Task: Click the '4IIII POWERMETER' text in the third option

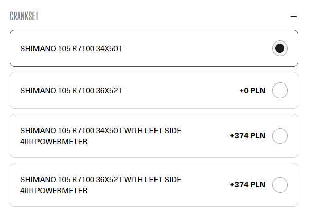Action: click(x=54, y=142)
